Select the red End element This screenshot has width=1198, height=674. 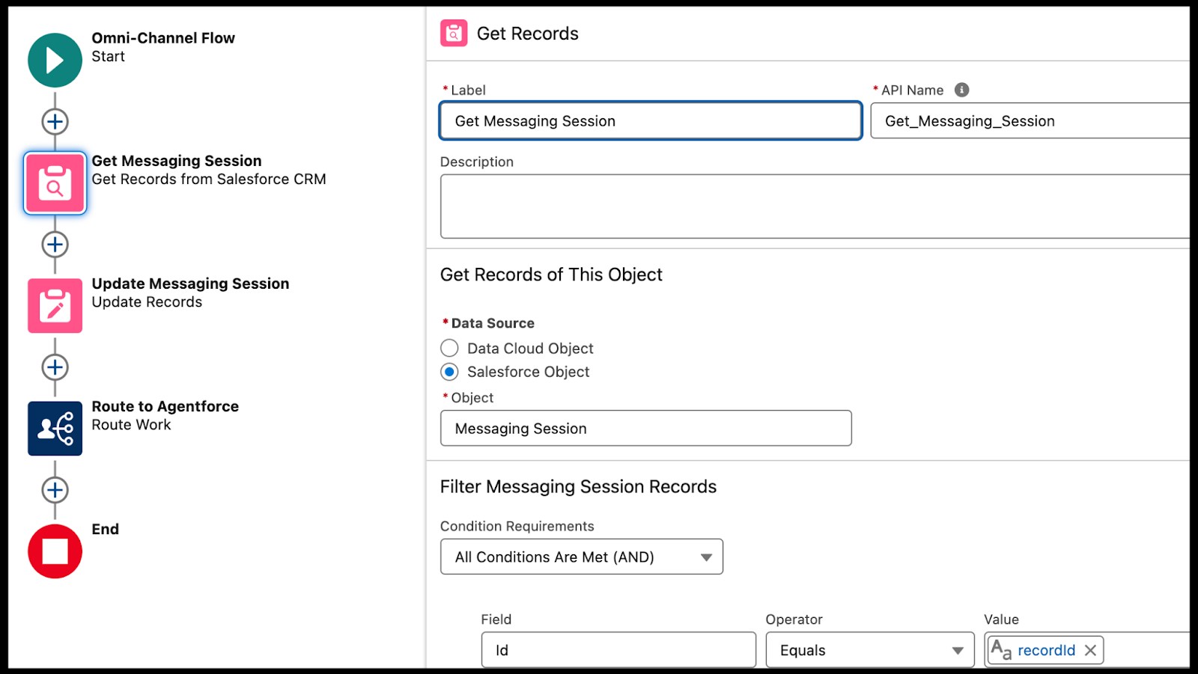tap(55, 551)
